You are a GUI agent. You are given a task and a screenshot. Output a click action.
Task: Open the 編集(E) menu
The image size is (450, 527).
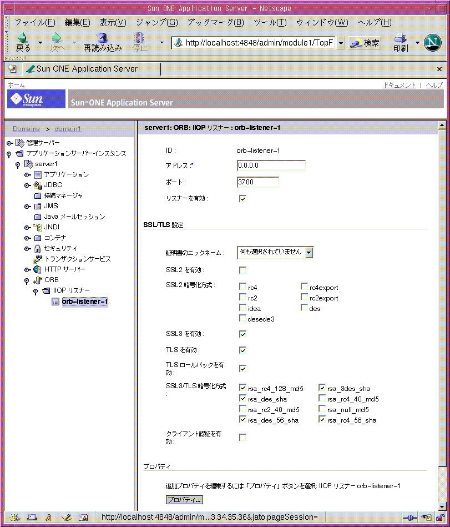coord(77,23)
